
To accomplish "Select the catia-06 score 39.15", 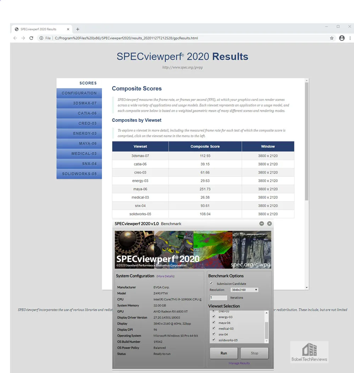I will 205,164.
